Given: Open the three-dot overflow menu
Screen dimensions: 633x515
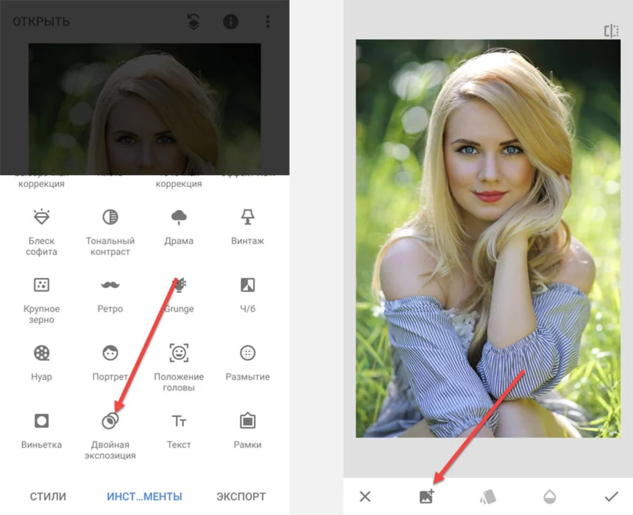Looking at the screenshot, I should coord(267,22).
